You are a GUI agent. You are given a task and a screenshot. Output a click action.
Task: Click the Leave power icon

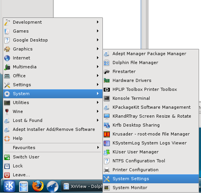coord(7,175)
